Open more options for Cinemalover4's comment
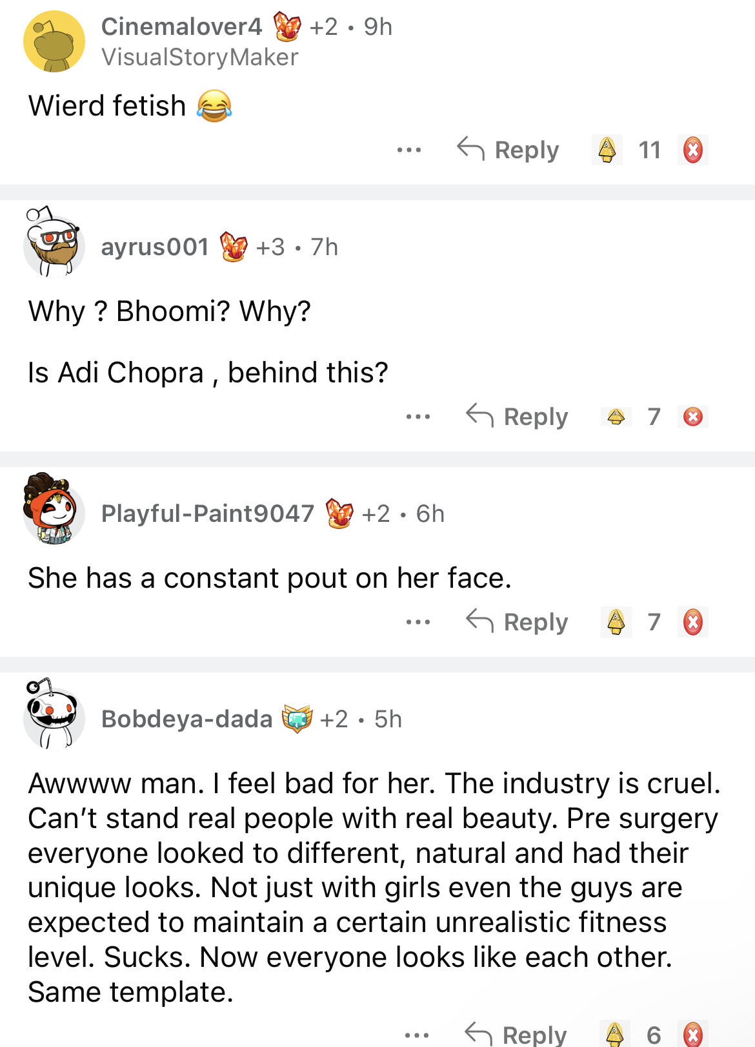This screenshot has width=755, height=1047. coord(409,150)
